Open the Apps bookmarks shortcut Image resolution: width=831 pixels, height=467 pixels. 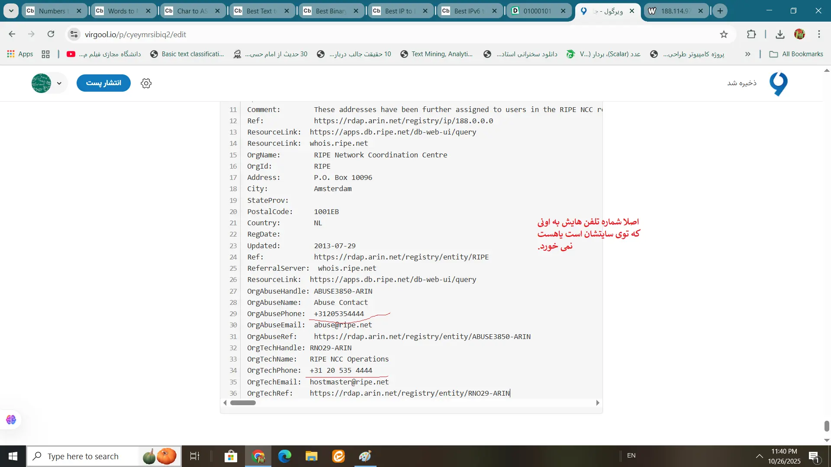[20, 54]
